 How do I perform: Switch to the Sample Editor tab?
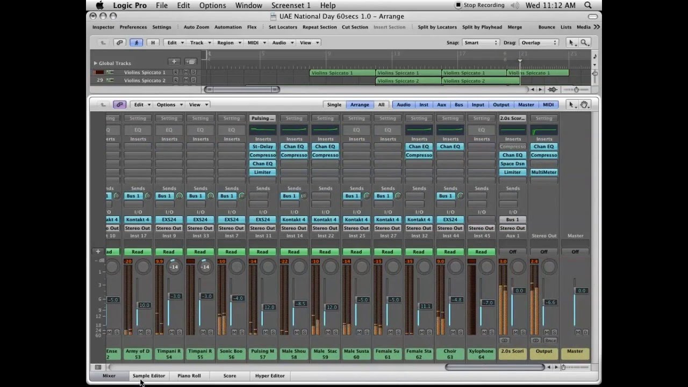(149, 376)
